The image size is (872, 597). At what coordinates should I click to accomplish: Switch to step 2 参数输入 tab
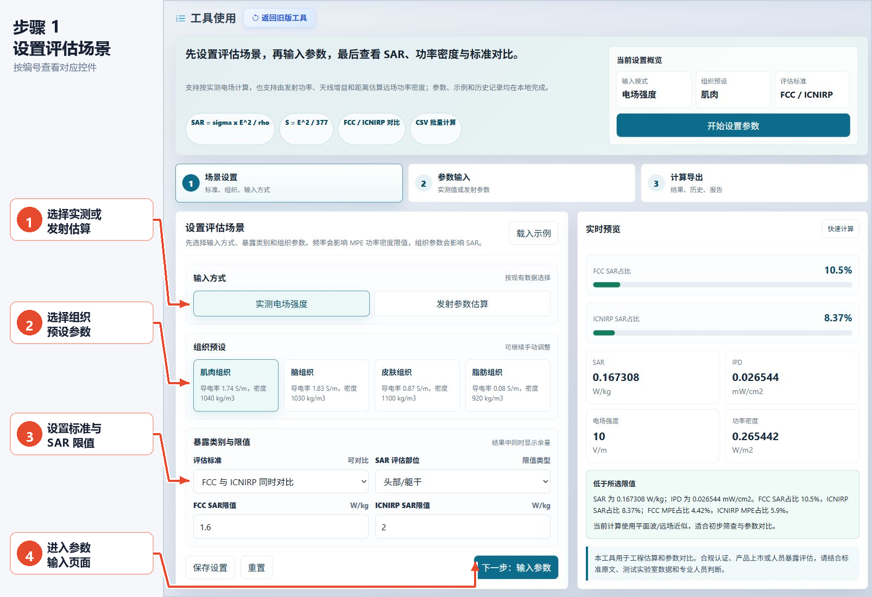point(521,183)
